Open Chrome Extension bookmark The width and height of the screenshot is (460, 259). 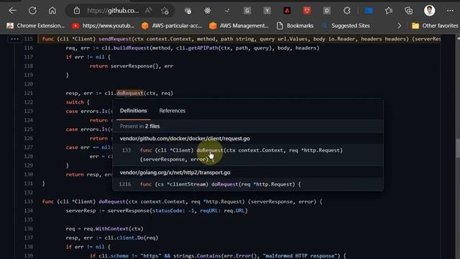tap(35, 26)
